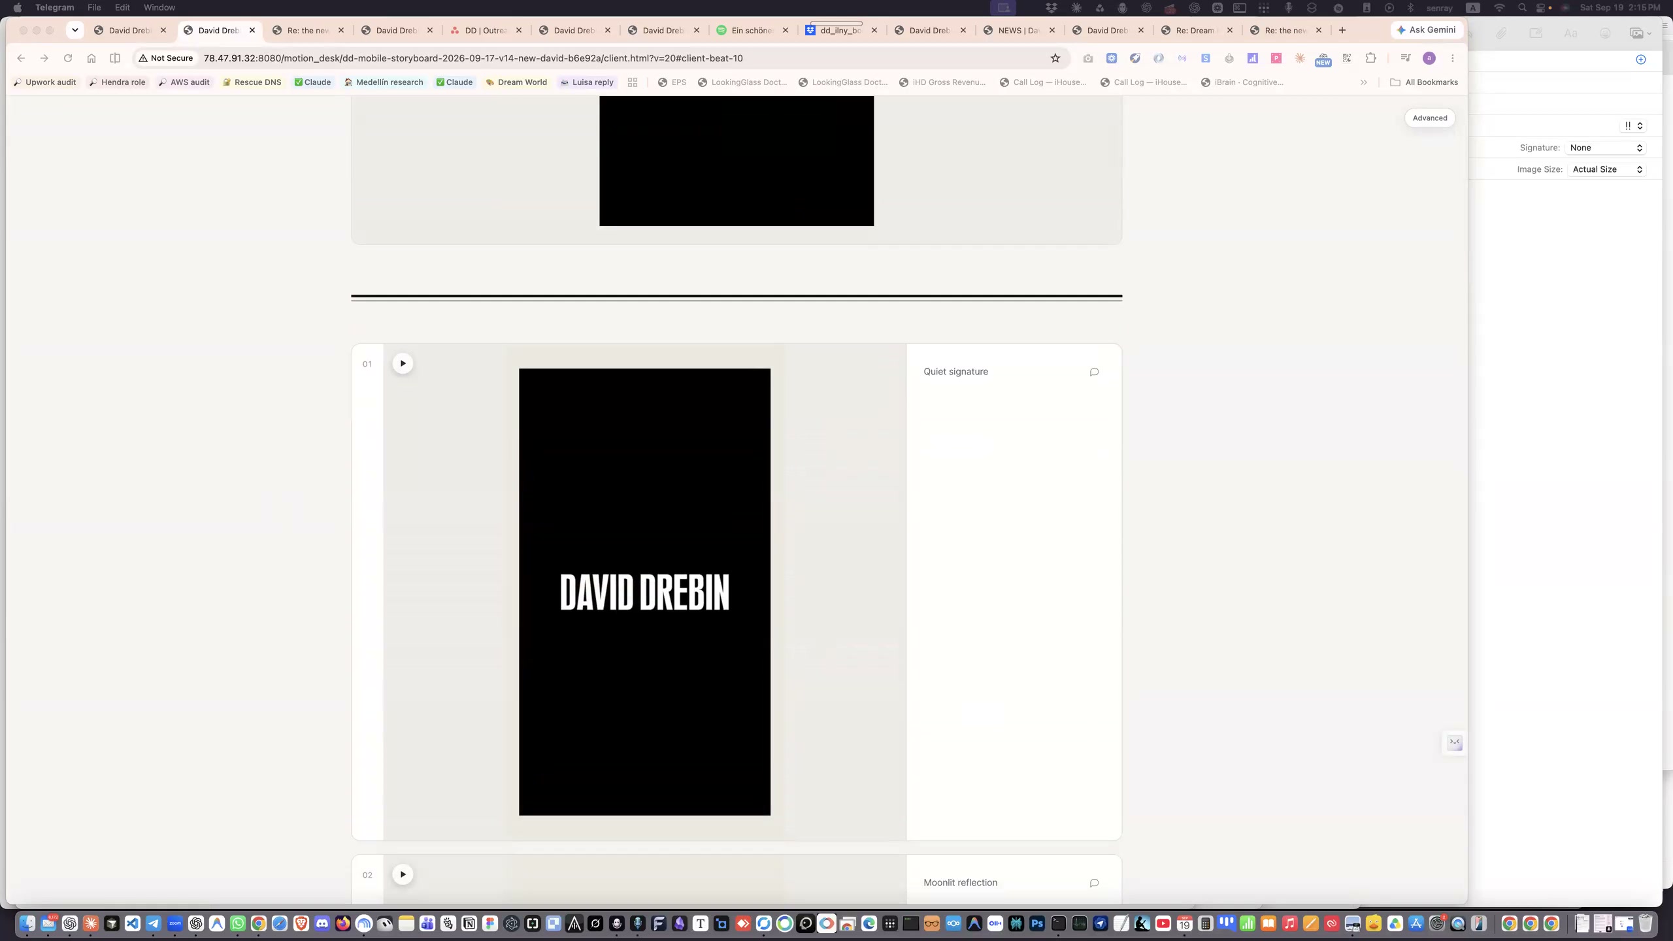Open comment on Moonlit reflection

pos(1094,883)
